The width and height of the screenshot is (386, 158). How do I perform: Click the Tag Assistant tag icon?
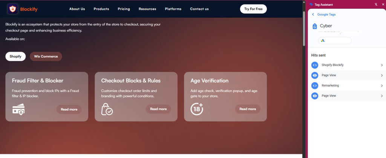point(311,5)
